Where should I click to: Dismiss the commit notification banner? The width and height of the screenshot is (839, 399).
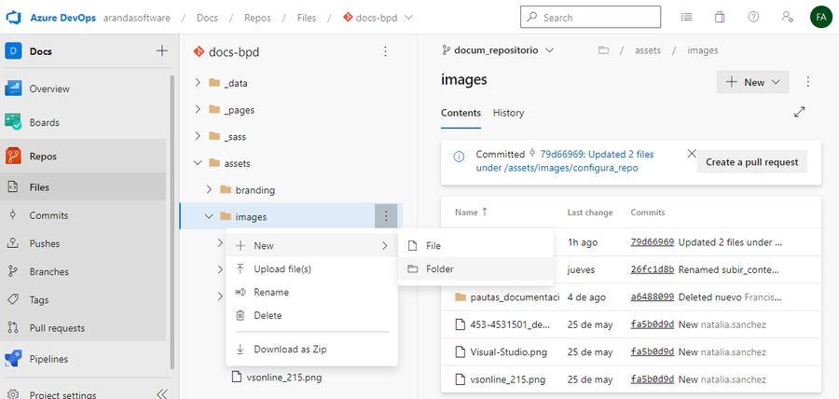(691, 154)
